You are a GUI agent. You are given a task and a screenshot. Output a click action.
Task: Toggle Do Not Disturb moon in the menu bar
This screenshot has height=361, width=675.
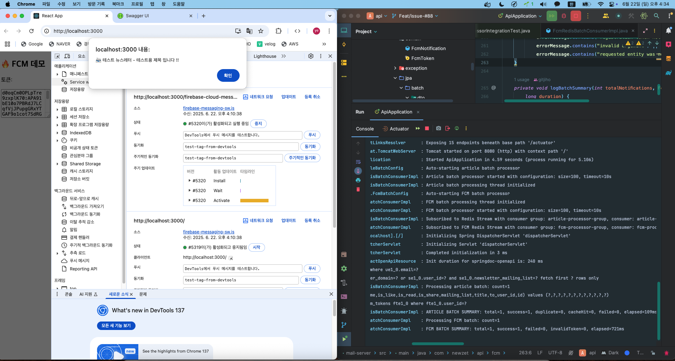pos(501,4)
